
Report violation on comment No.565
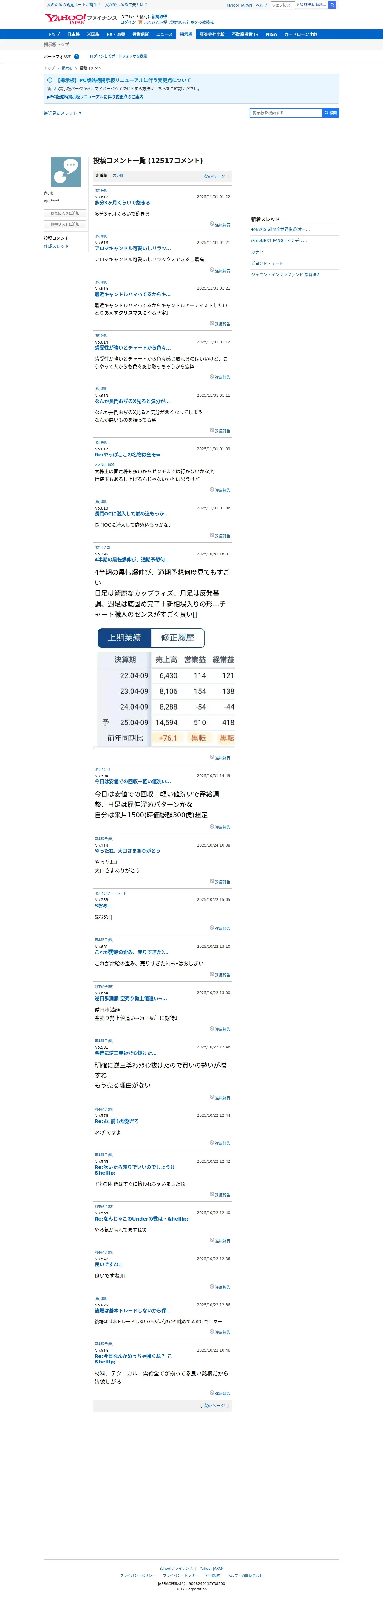220,1195
